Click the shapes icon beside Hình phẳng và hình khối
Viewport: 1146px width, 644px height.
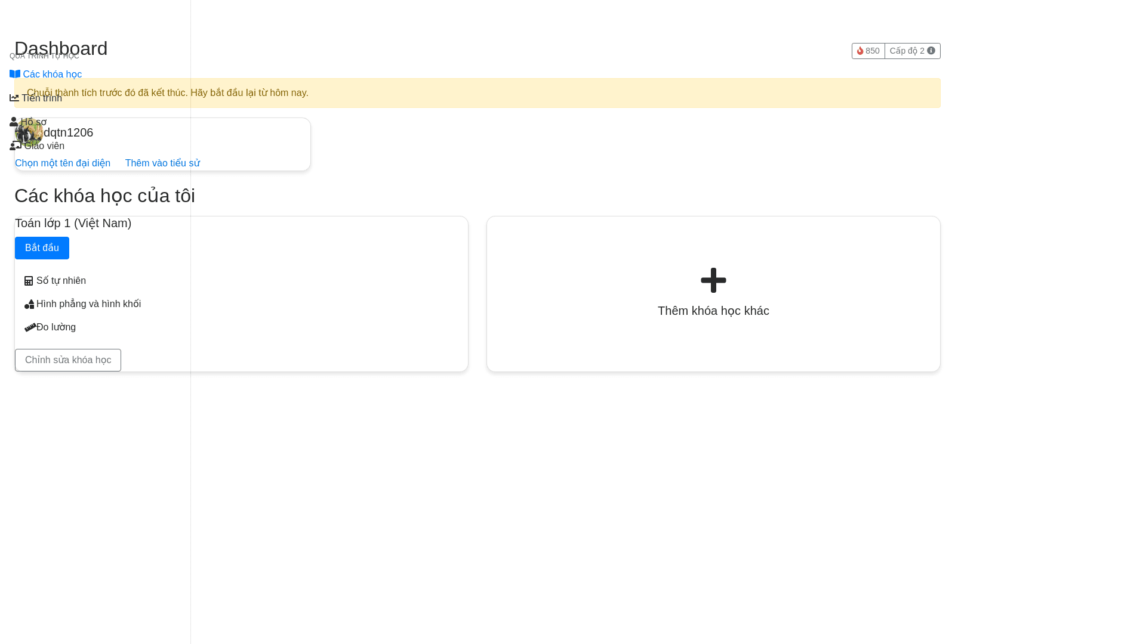29,304
